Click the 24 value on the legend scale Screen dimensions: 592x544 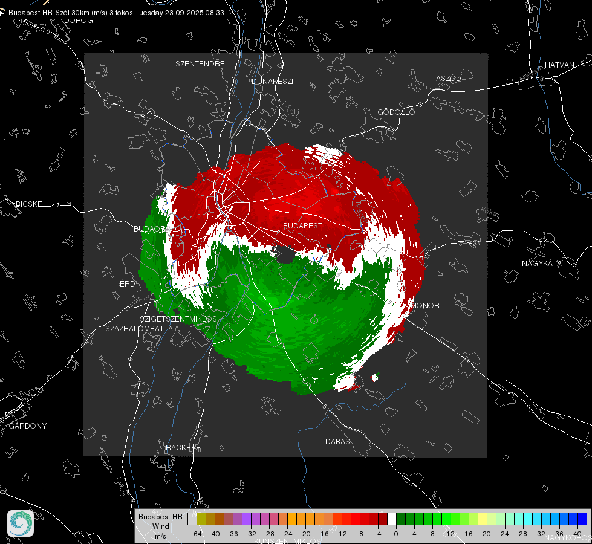pyautogui.click(x=505, y=534)
